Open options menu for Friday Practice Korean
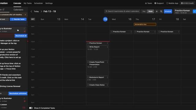The height and width of the screenshot is (110, 196). pos(179,32)
